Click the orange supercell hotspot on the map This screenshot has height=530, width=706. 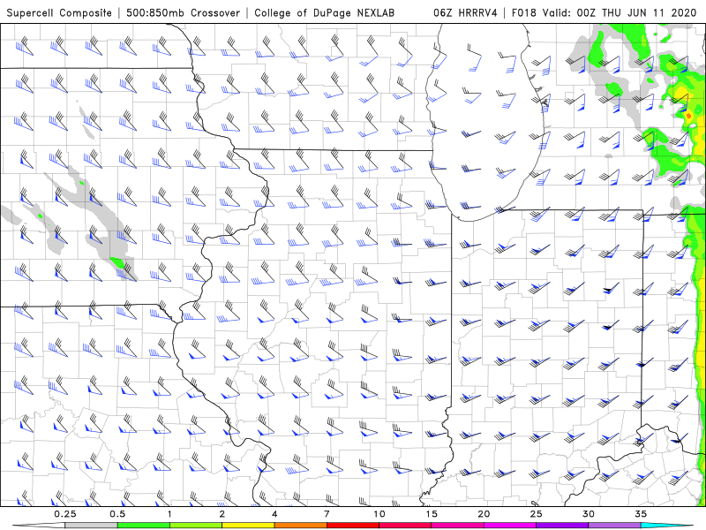coord(688,117)
